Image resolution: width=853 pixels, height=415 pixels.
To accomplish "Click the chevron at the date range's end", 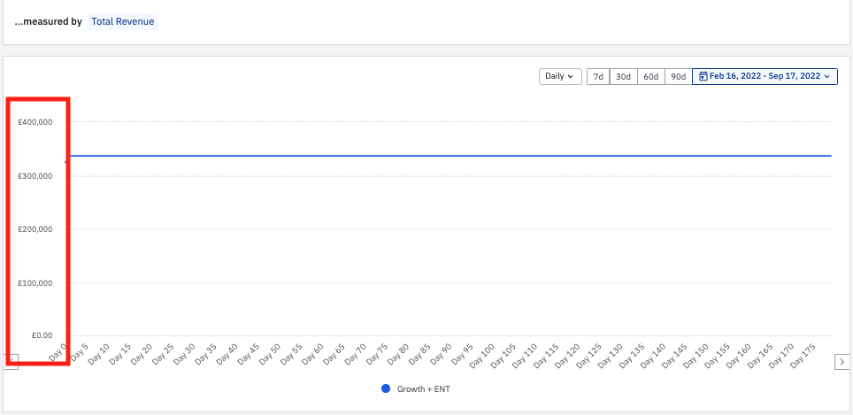I will tap(826, 77).
